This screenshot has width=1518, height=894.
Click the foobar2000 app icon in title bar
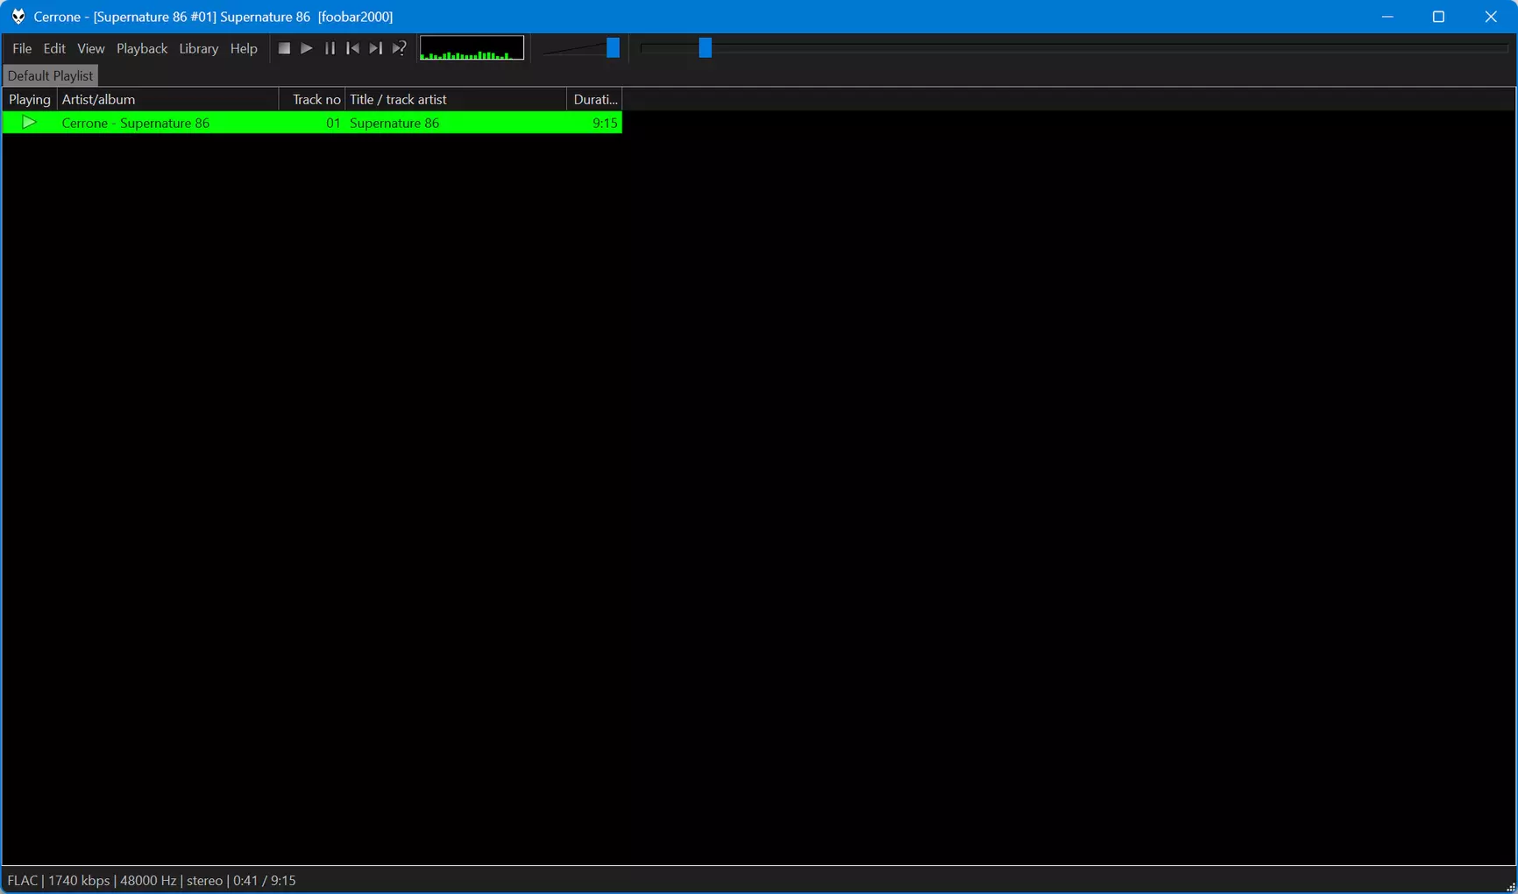coord(18,17)
